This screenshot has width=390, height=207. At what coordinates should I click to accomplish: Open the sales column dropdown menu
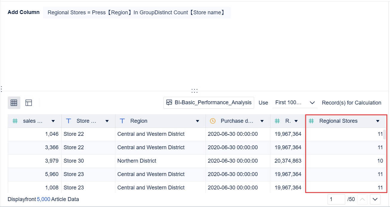coord(53,121)
